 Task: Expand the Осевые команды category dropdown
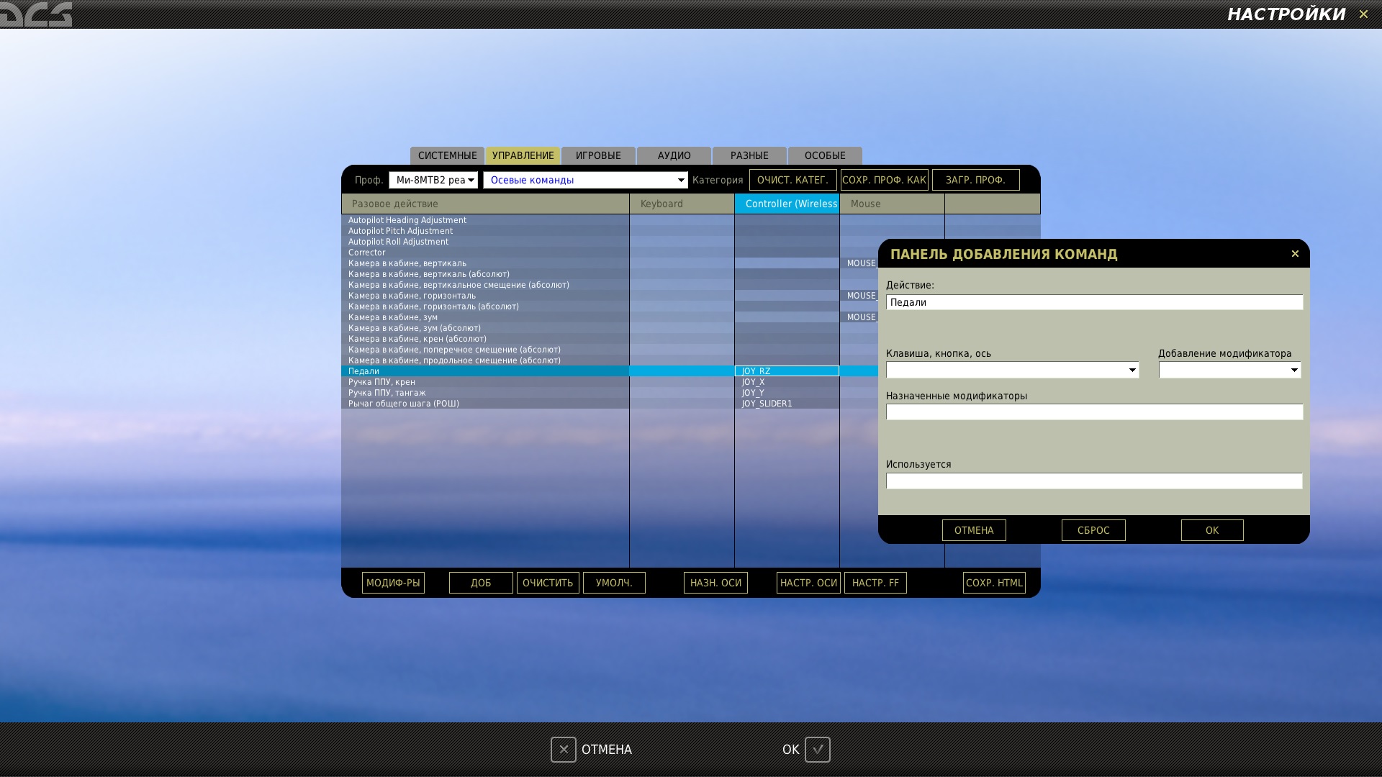point(585,180)
